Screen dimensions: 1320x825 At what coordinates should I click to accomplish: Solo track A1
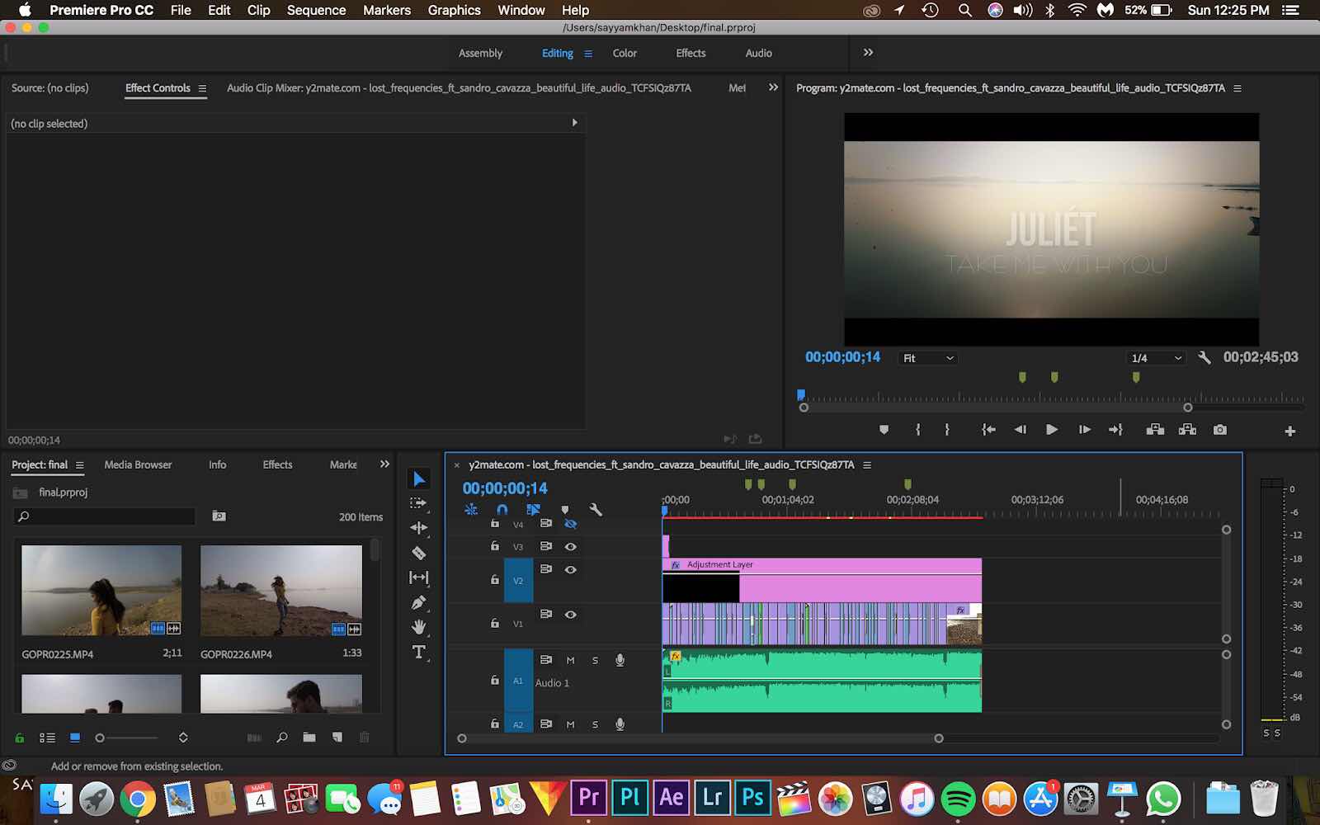[x=595, y=660]
